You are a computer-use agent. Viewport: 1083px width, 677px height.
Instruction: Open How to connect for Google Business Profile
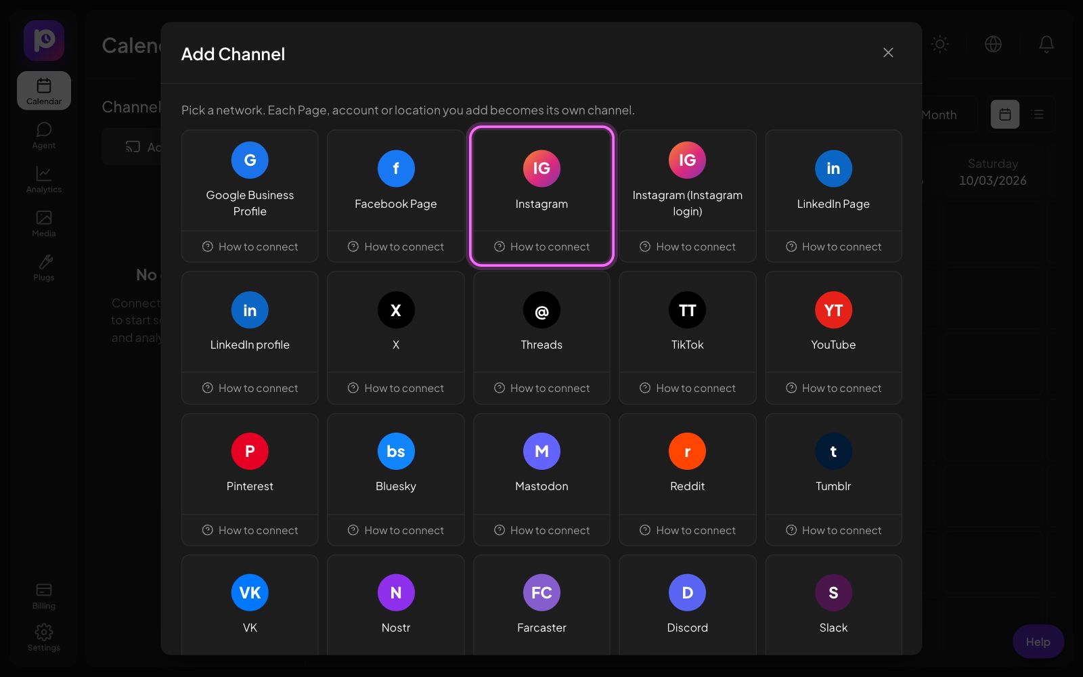coord(250,246)
